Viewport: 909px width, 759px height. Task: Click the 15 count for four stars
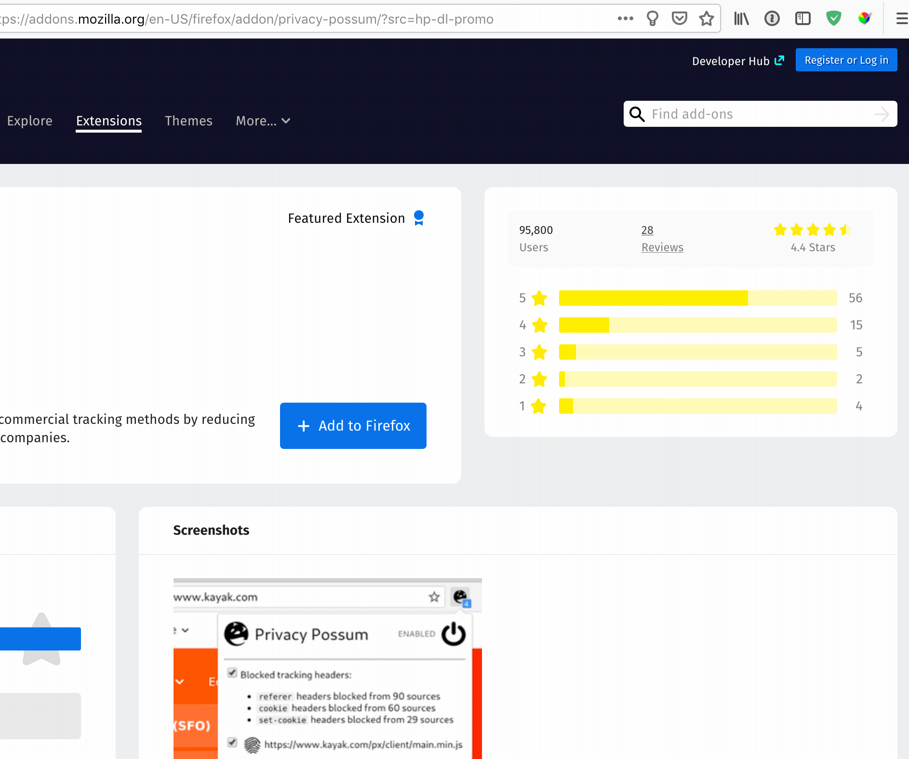tap(856, 325)
